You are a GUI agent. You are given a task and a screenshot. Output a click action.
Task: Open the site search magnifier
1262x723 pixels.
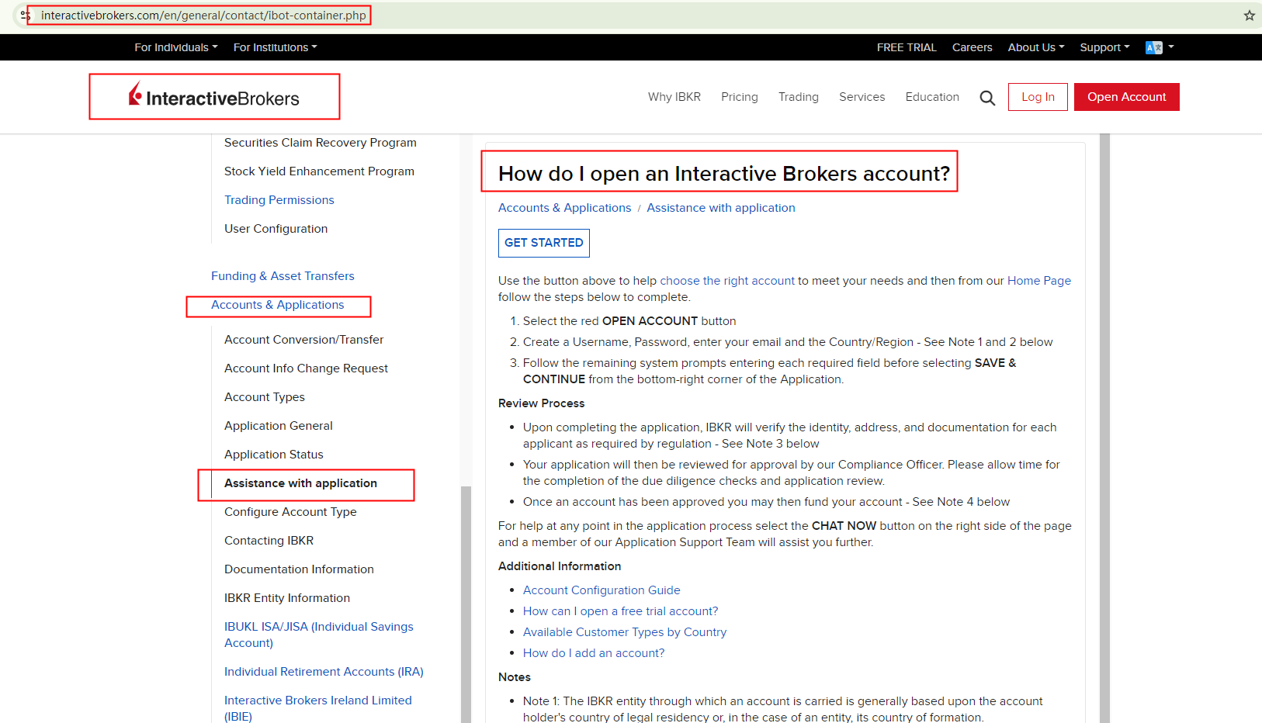point(986,97)
